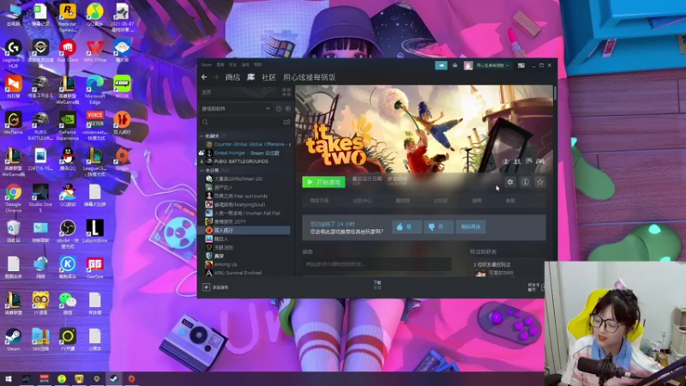Open the 库 library tab in Steam

pyautogui.click(x=250, y=77)
